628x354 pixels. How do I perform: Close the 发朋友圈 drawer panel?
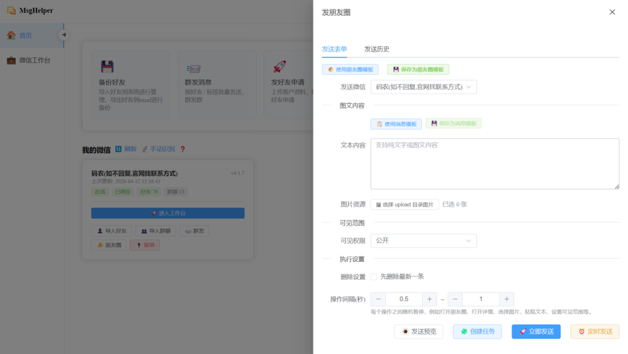tap(612, 12)
